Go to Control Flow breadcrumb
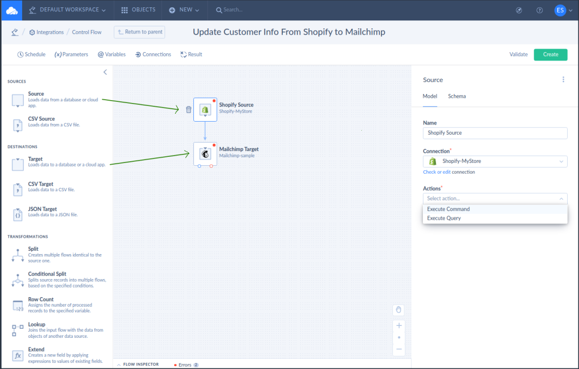This screenshot has height=369, width=579. coord(87,32)
